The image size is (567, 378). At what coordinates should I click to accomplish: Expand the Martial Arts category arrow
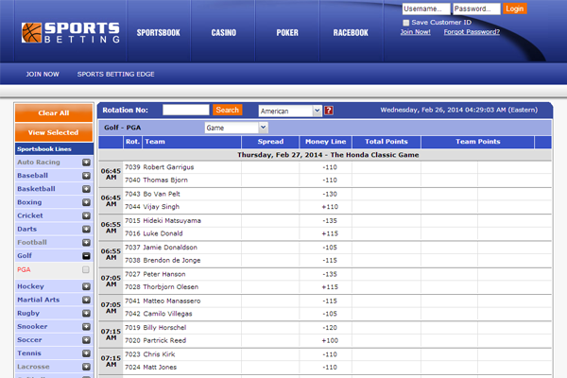click(x=86, y=301)
